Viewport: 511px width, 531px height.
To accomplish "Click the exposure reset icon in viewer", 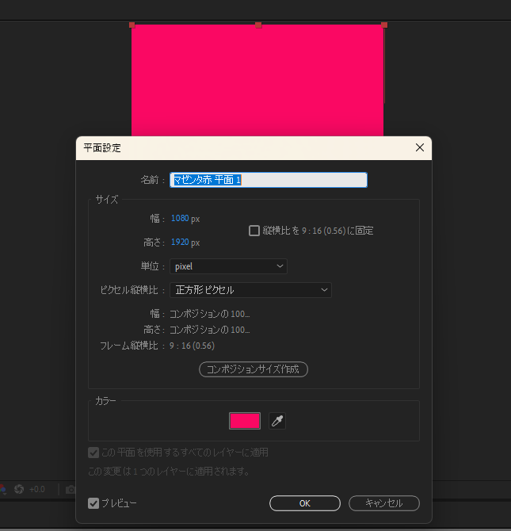I will click(x=19, y=489).
